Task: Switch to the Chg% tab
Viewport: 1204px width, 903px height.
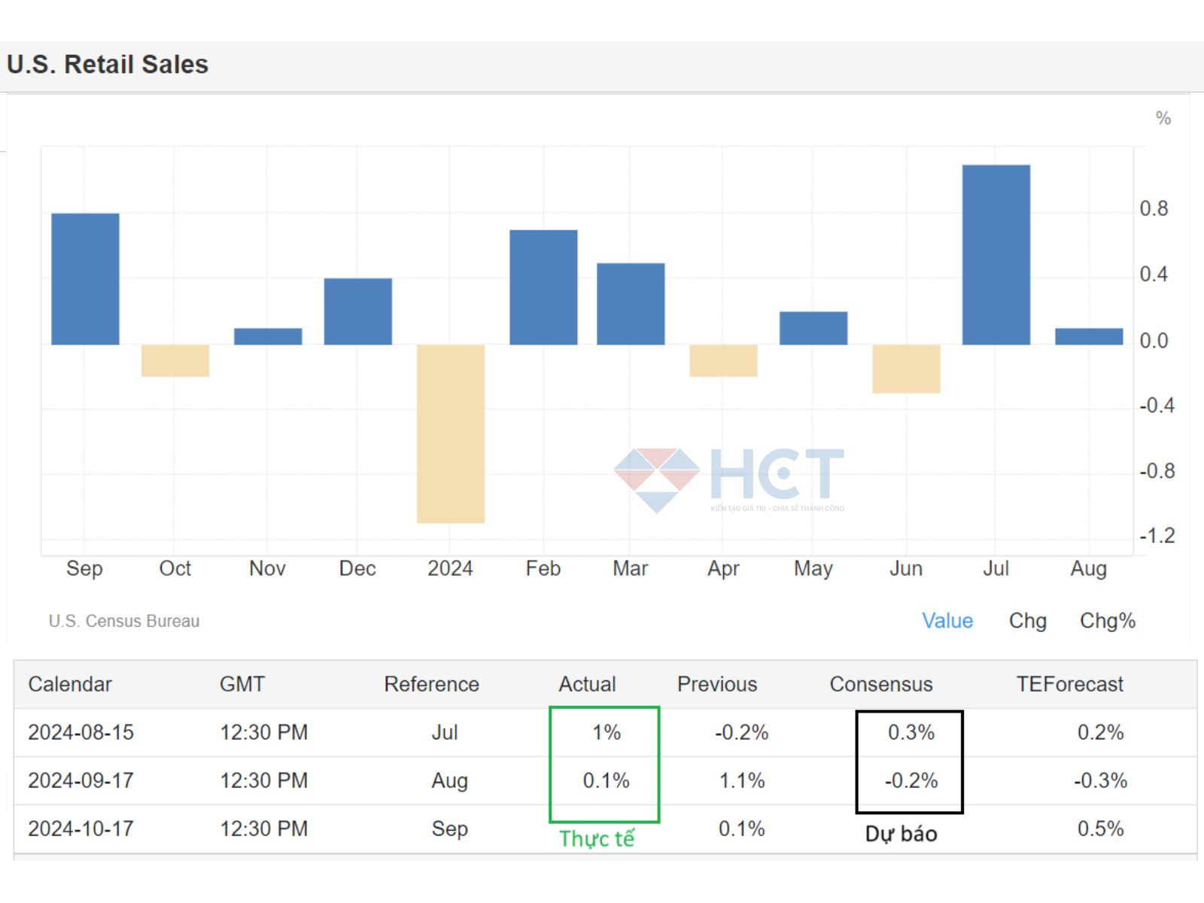Action: [1108, 621]
